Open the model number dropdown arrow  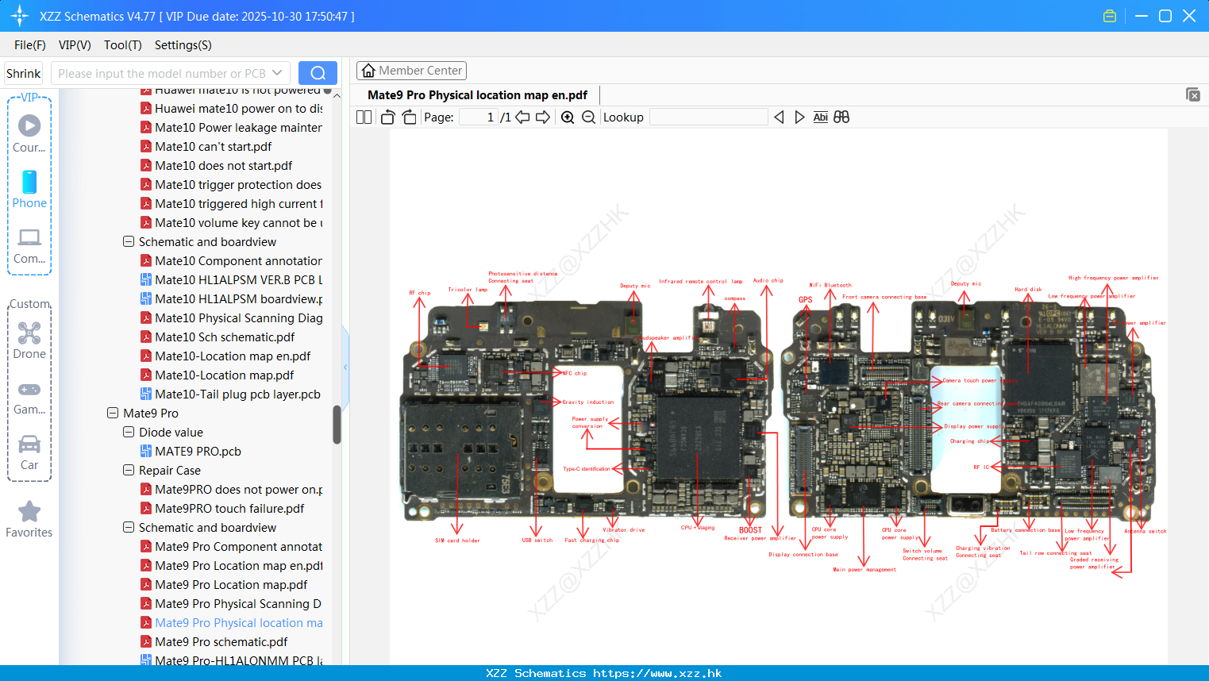pyautogui.click(x=277, y=73)
